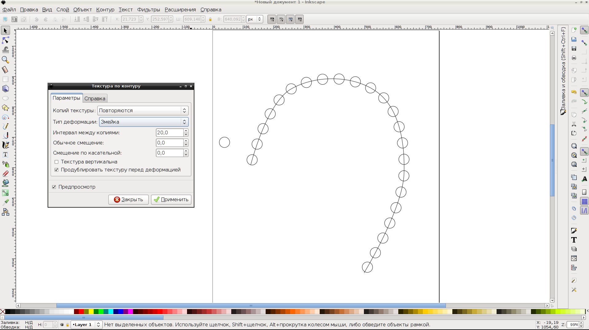Screen dimensions: 589x330
Task: Activate the Eraser tool
Action: pyautogui.click(x=5, y=174)
